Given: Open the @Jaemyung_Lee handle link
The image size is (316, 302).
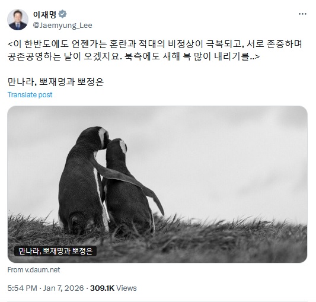Looking at the screenshot, I should tap(62, 26).
